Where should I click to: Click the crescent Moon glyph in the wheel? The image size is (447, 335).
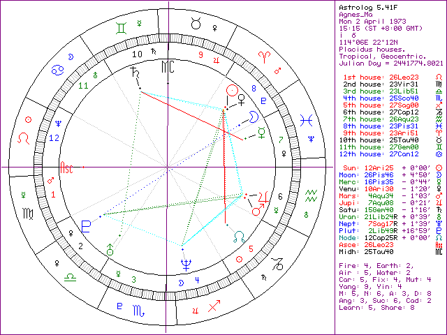click(x=254, y=117)
